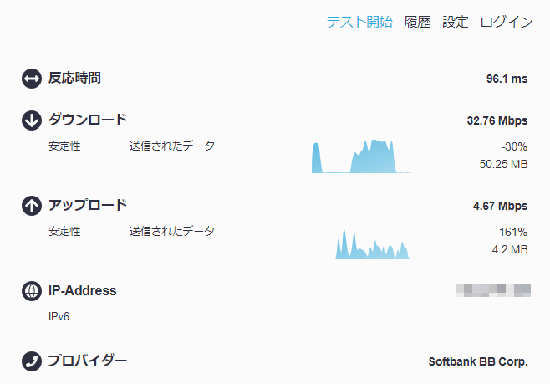Click the ダウンロード down-arrow icon
The width and height of the screenshot is (550, 384).
(x=32, y=120)
